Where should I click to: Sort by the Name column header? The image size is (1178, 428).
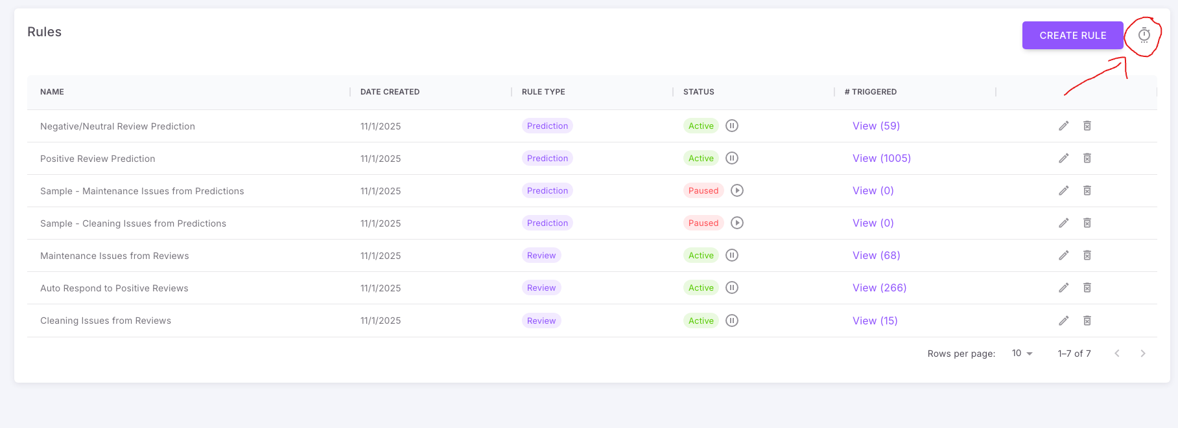click(x=52, y=92)
